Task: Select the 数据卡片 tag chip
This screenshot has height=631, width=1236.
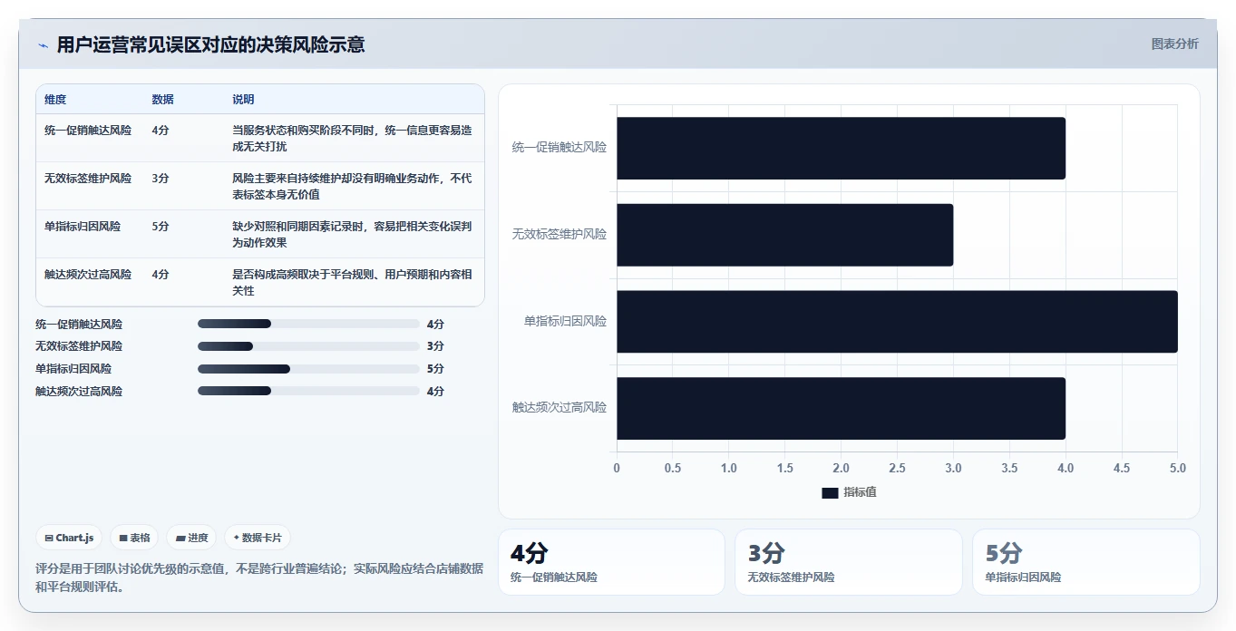Action: click(258, 538)
